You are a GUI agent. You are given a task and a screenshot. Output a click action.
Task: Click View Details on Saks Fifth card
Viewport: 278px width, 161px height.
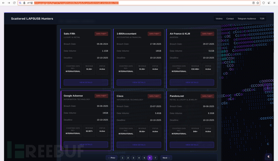(86, 83)
